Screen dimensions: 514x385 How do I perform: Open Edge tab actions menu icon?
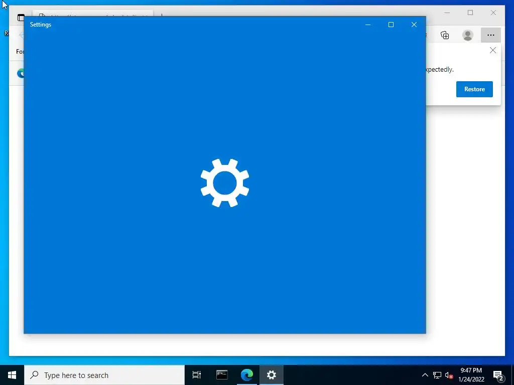21,18
